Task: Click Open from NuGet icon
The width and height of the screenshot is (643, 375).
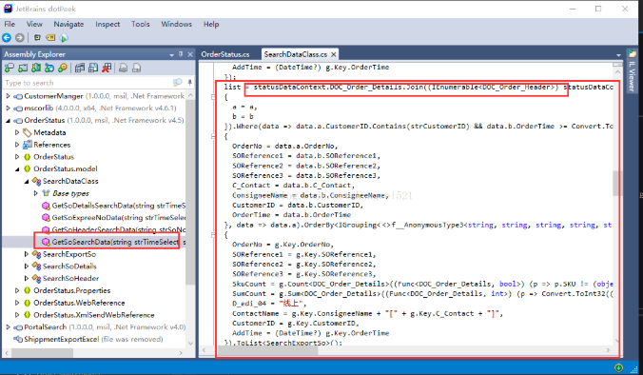Action: click(49, 68)
